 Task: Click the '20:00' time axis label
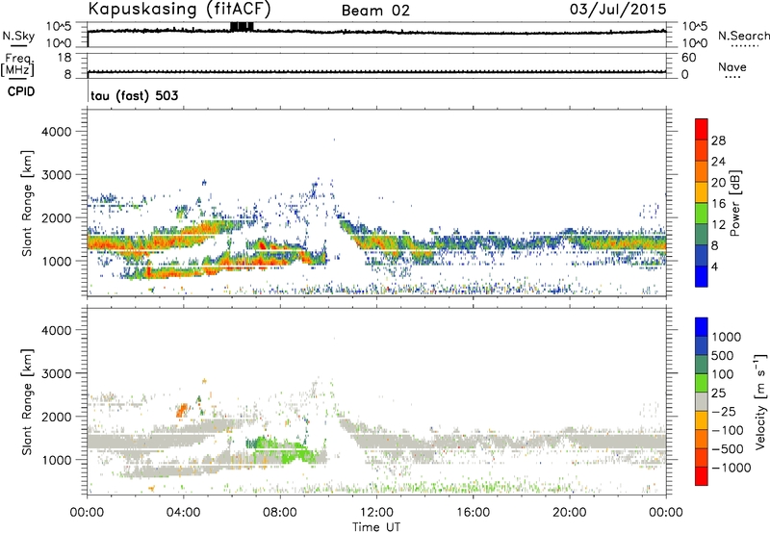click(x=569, y=513)
